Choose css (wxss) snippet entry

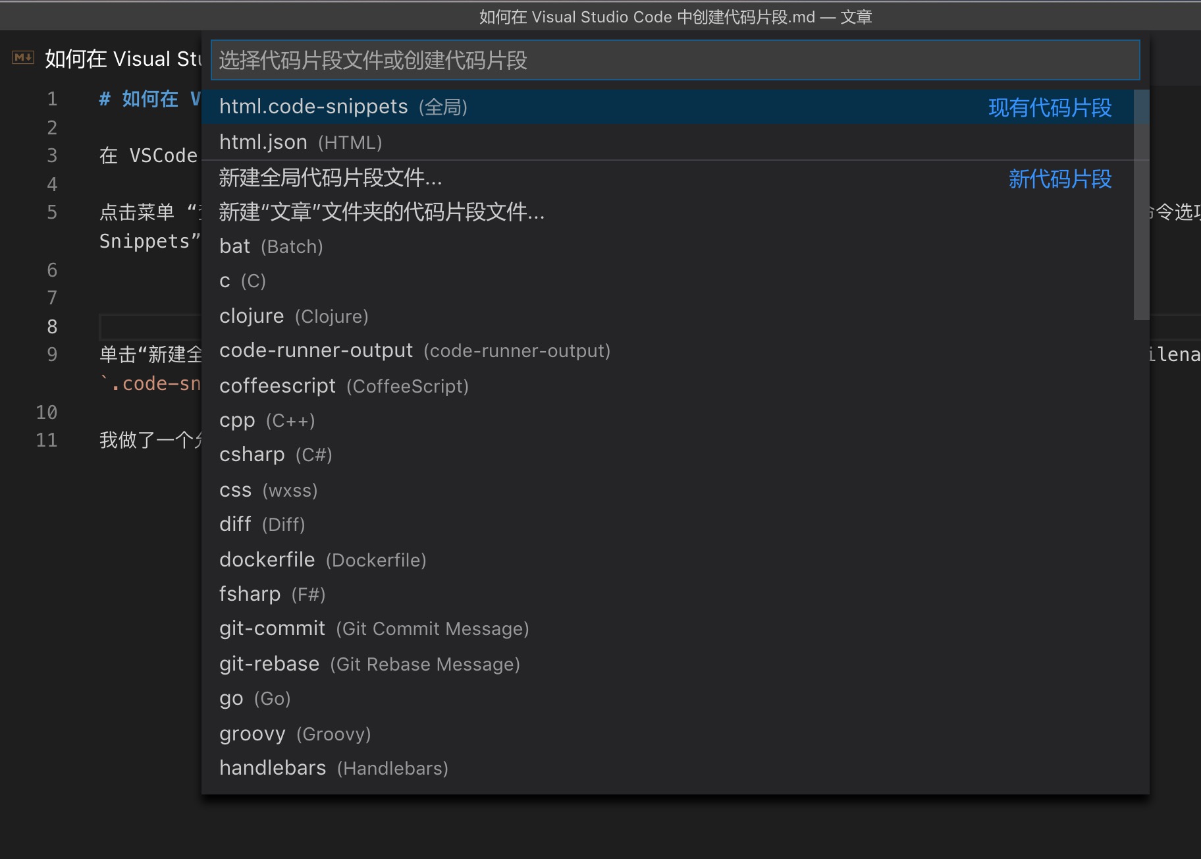coord(268,490)
